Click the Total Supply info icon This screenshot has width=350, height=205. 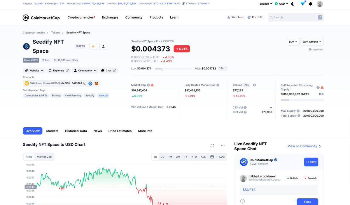[299, 116]
